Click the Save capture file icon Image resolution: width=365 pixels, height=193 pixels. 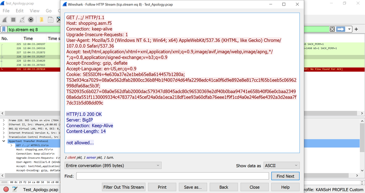pos(50,20)
